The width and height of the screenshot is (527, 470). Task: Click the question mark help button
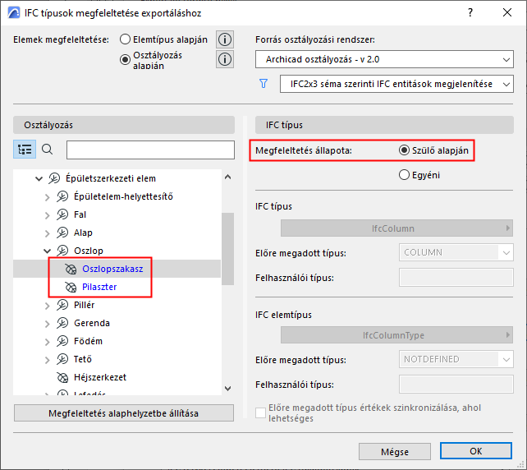click(470, 13)
